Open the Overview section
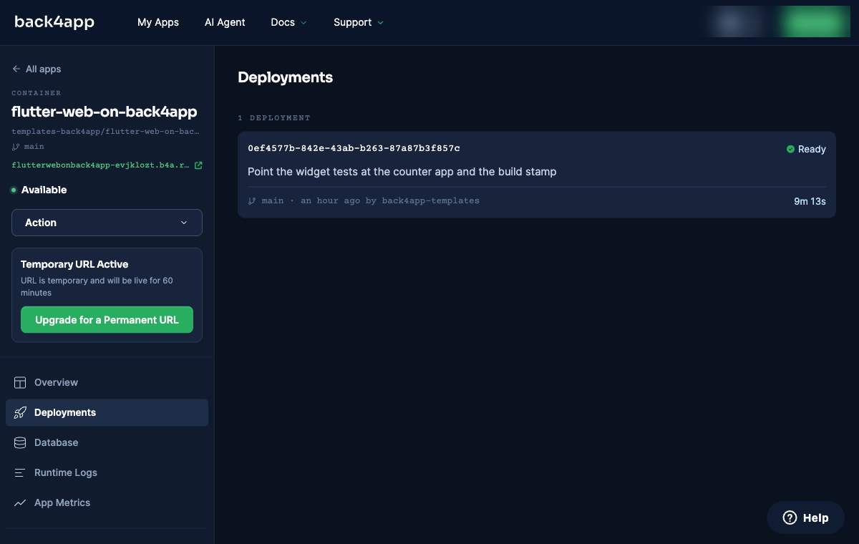 107,382
